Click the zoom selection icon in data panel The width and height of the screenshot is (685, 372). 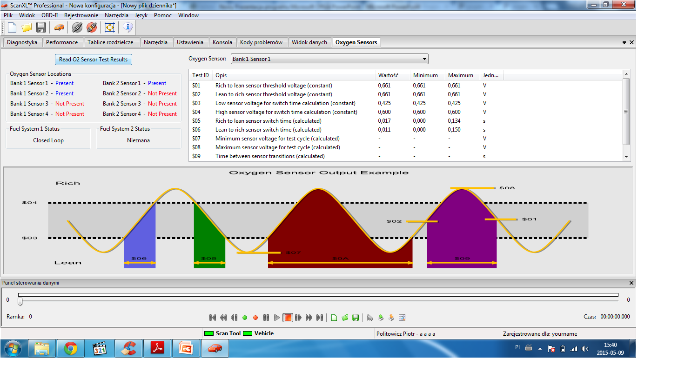click(403, 318)
